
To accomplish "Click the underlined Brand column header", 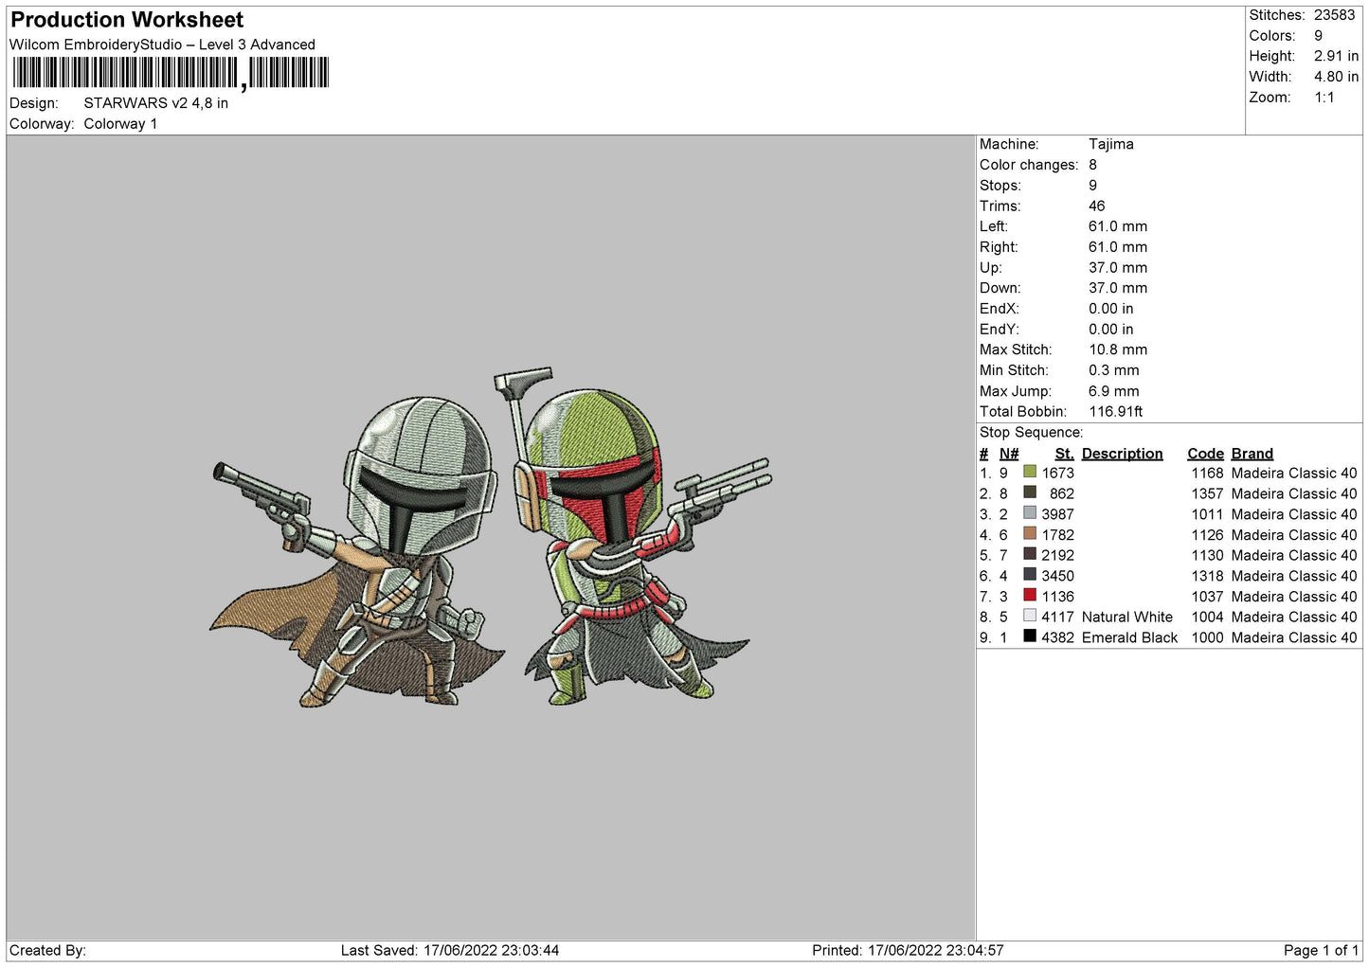I will pos(1252,454).
